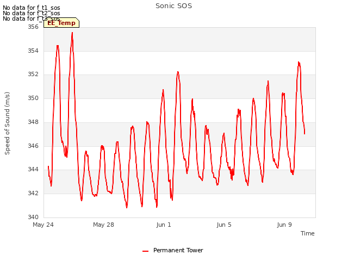The height and width of the screenshot is (261, 348).
Task: Click the May 28 x-axis label
Action: (103, 225)
